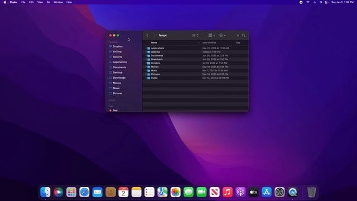Open the Action ellipsis menu in toolbar
The width and height of the screenshot is (357, 201).
[222, 35]
